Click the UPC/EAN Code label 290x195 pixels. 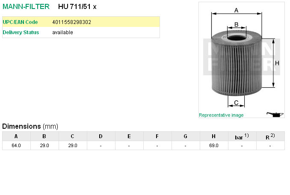[x=20, y=22]
